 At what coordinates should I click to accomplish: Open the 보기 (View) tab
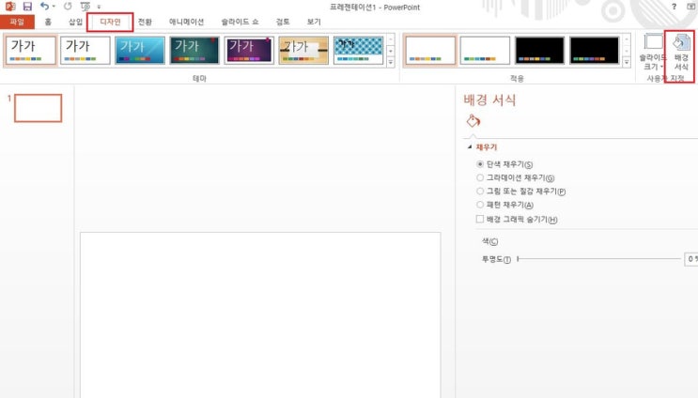point(314,22)
